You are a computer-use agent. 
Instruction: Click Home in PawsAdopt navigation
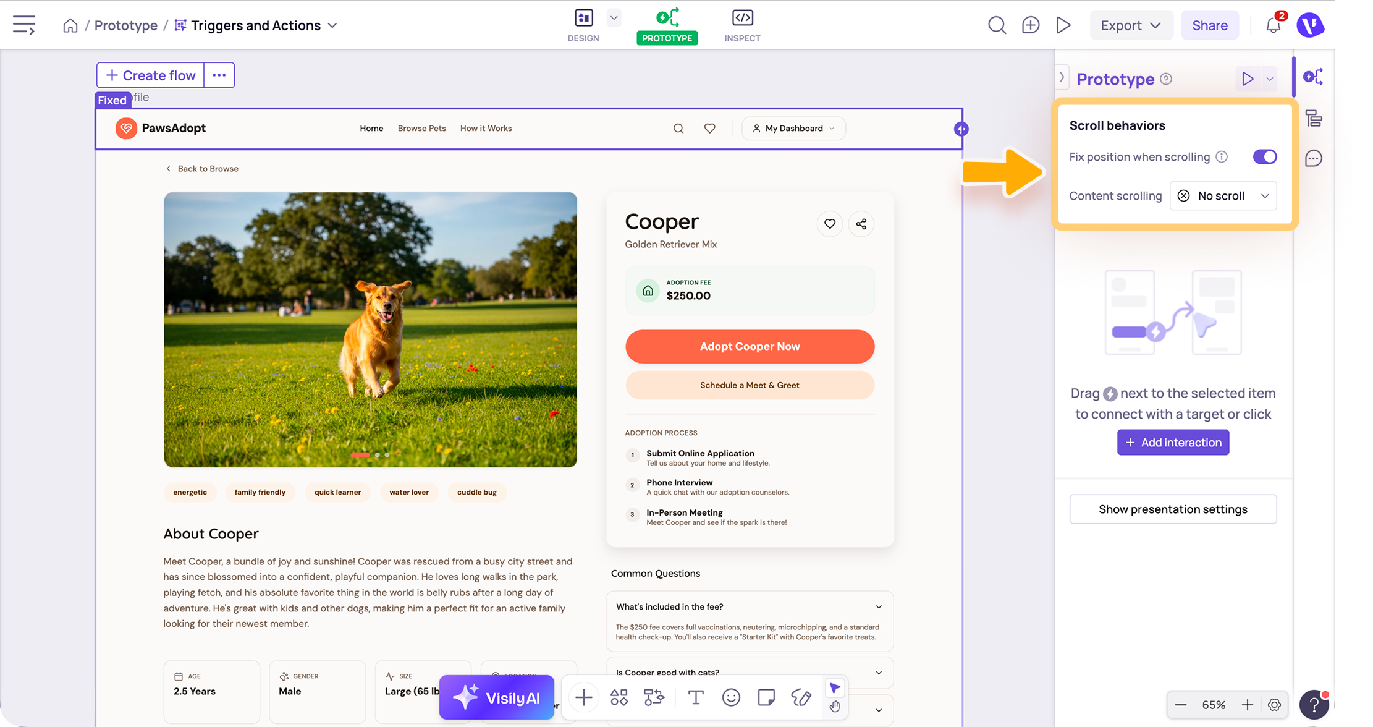coord(371,129)
